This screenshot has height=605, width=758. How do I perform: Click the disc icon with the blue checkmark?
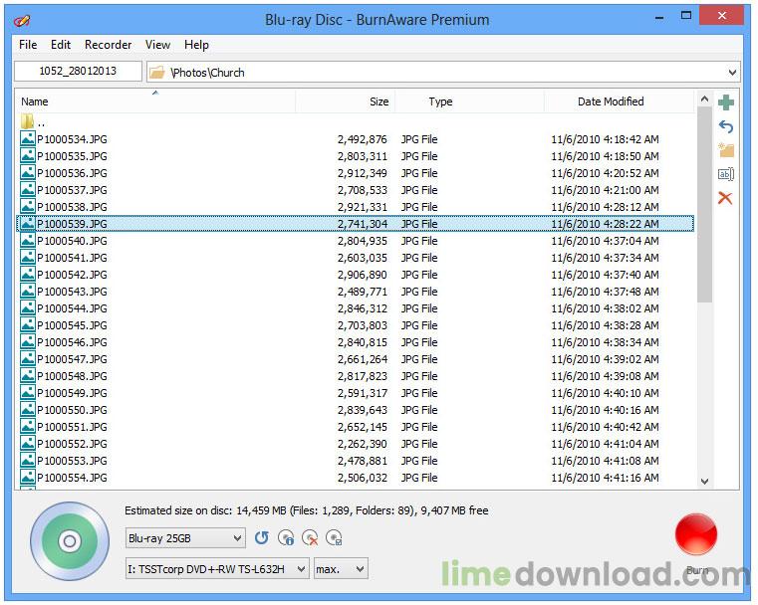pos(334,538)
